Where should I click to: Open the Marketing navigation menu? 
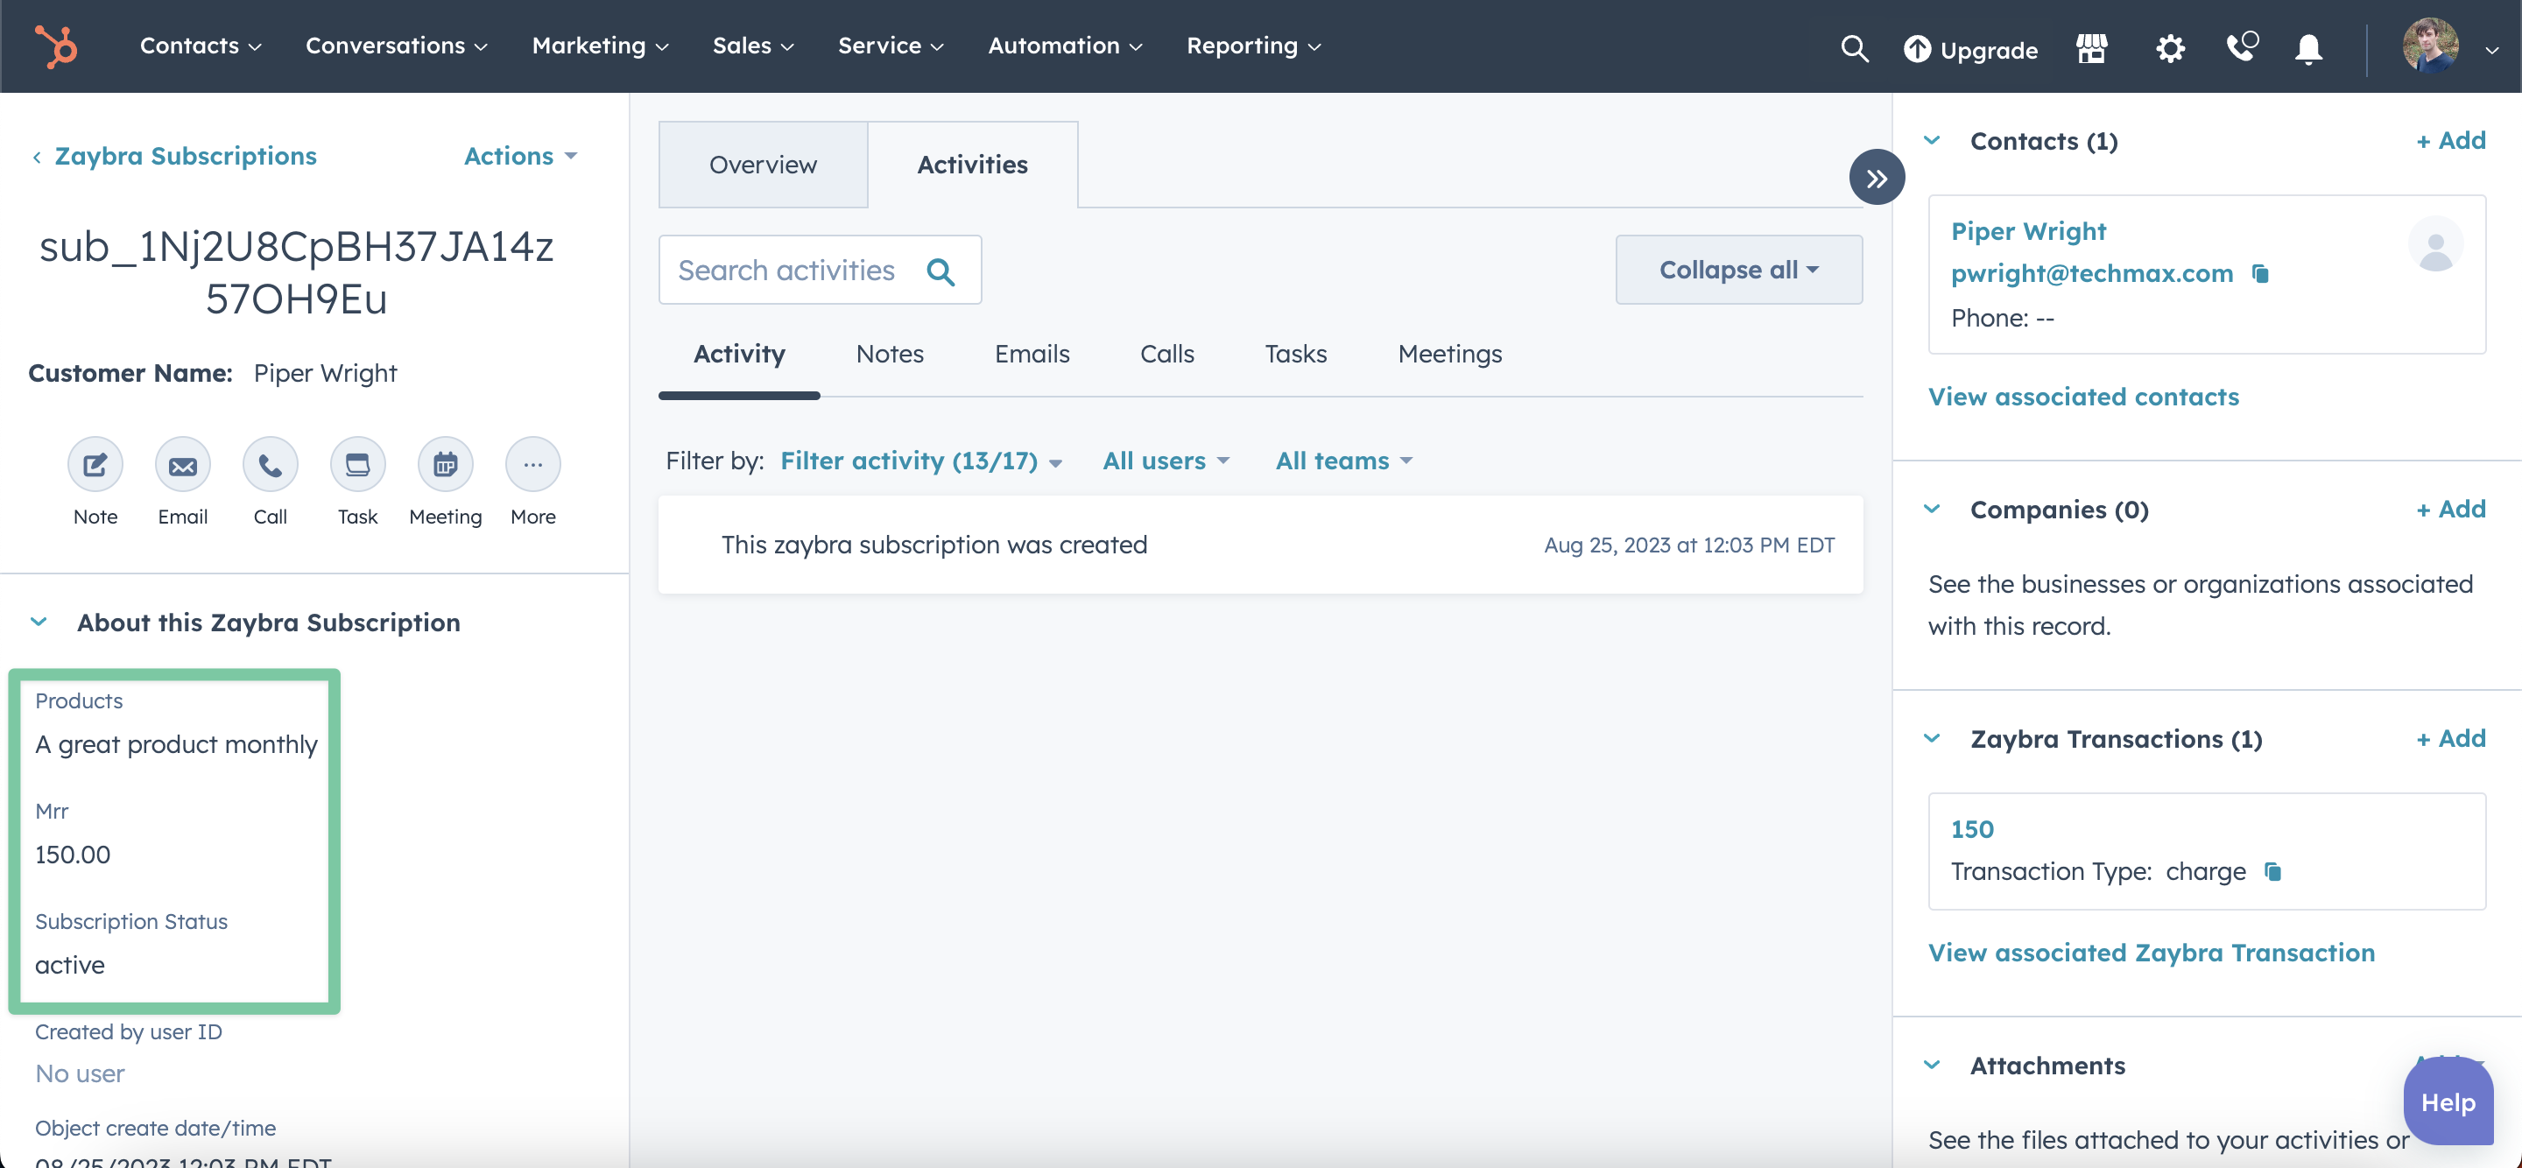pos(599,46)
